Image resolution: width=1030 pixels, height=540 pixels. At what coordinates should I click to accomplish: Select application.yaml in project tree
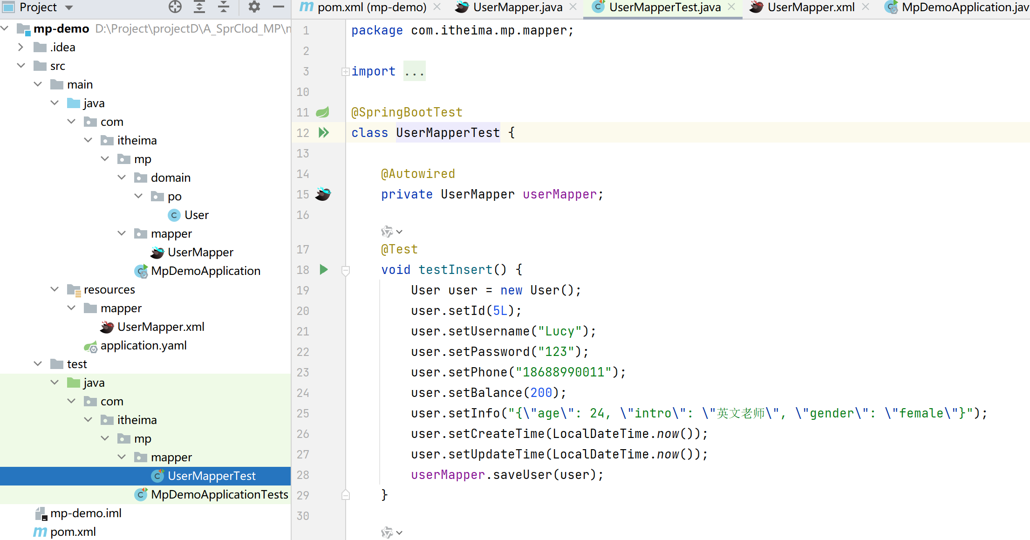coord(143,346)
